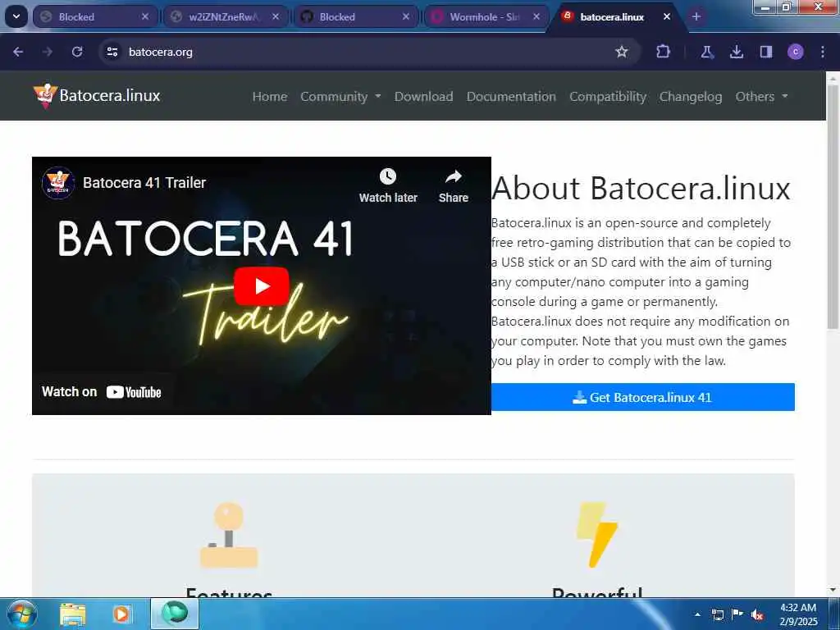Click the page vertical scrollbar thumb

pyautogui.click(x=833, y=208)
